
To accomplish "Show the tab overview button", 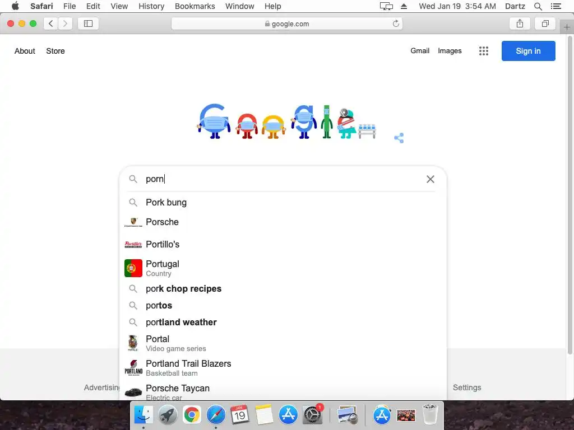I will [545, 24].
